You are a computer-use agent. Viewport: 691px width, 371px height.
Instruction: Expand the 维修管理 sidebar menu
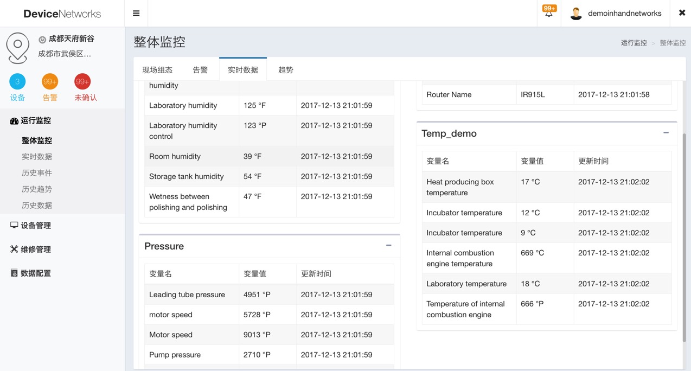pos(36,250)
